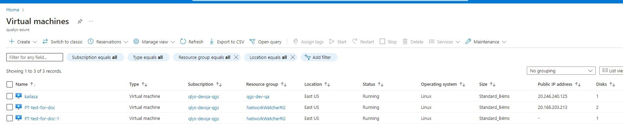623x124 pixels.
Task: Click the Assign tags tag icon
Action: pyautogui.click(x=295, y=42)
